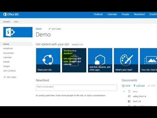Open Outlook from the top bar

click(98, 14)
